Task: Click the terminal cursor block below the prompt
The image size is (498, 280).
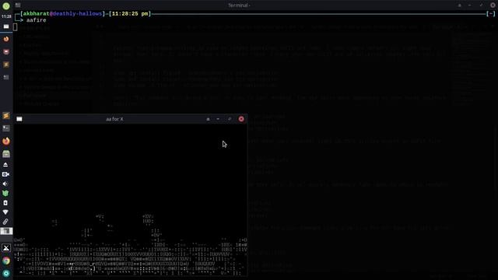Action: point(16,27)
